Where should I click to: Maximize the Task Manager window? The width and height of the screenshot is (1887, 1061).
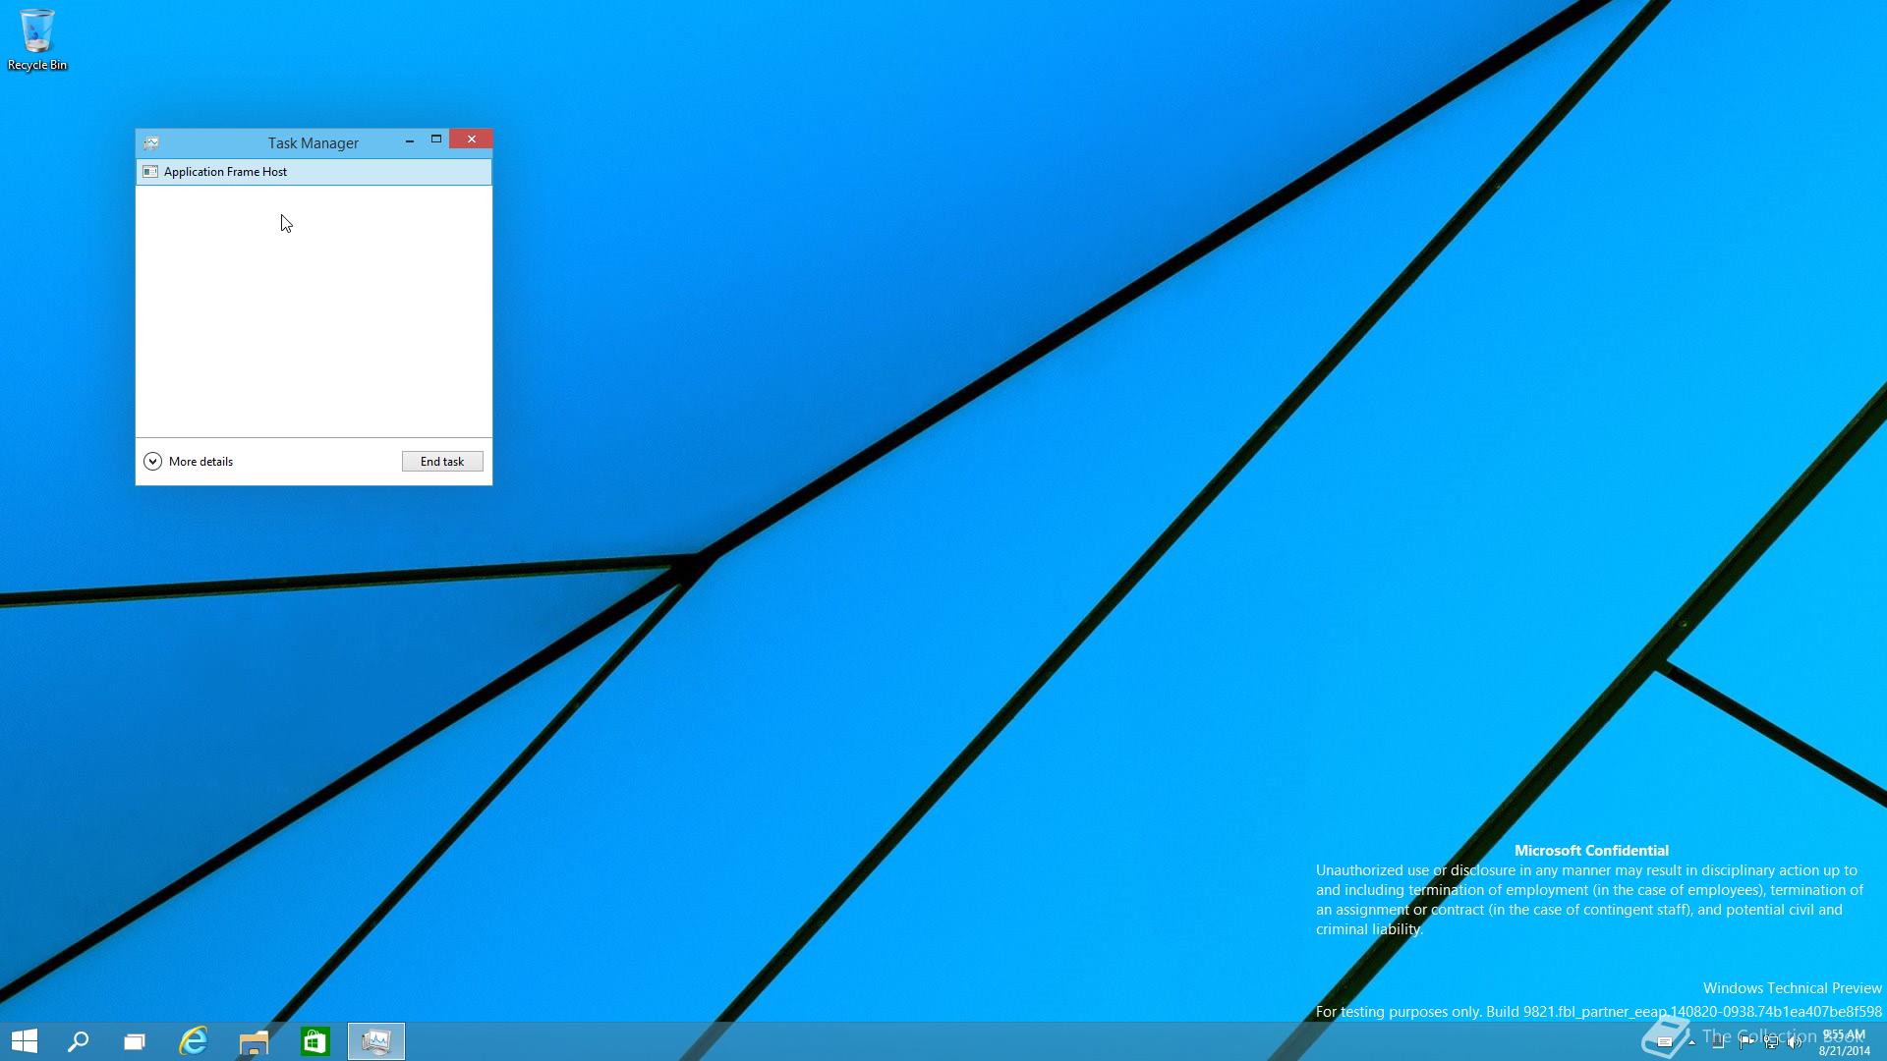coord(436,140)
